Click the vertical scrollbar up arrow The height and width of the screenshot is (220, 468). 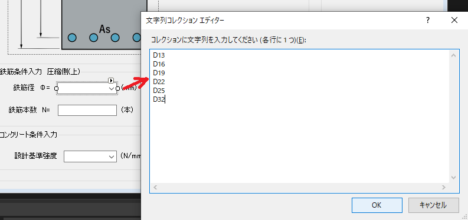[453, 55]
